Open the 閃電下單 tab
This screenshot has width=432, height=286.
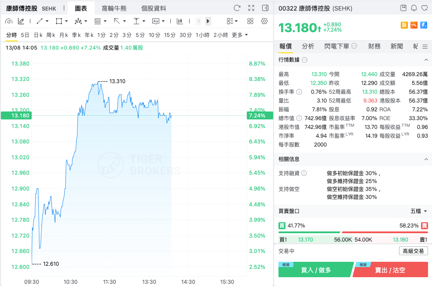337,46
